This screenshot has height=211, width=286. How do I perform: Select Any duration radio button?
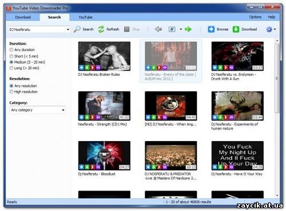(x=11, y=50)
